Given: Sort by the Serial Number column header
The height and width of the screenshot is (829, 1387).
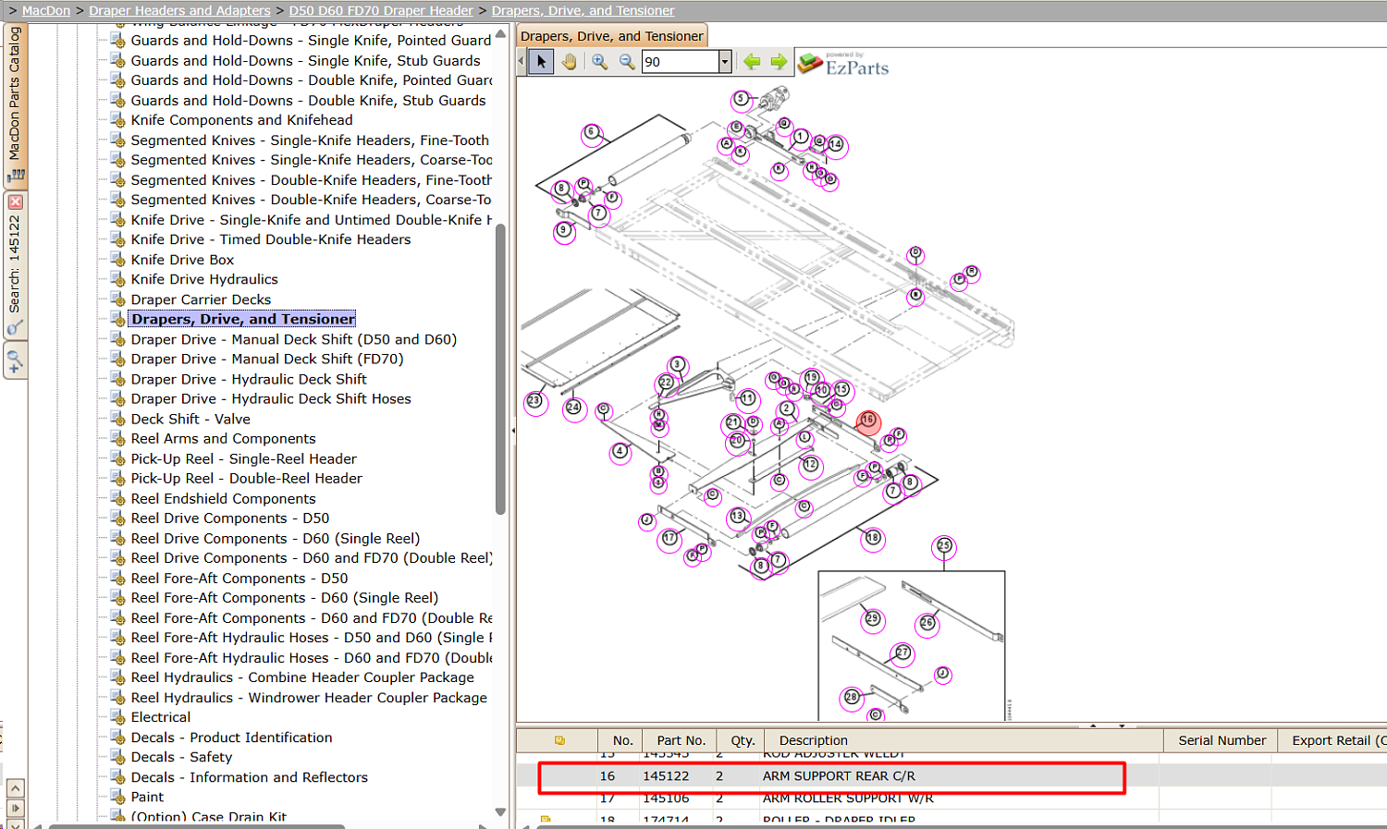Looking at the screenshot, I should (1221, 740).
